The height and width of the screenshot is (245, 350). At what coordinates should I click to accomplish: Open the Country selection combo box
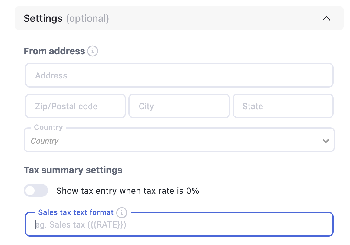click(x=179, y=140)
